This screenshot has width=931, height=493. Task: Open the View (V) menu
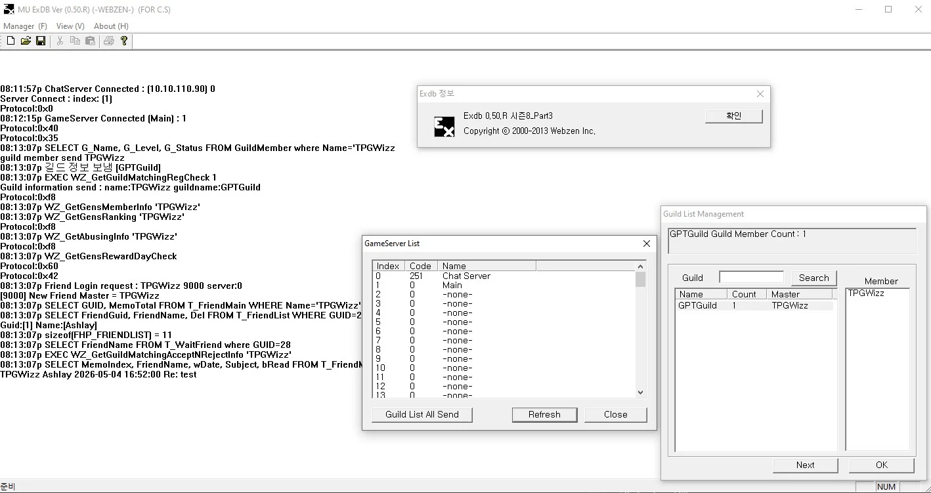(70, 26)
